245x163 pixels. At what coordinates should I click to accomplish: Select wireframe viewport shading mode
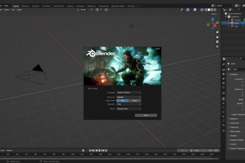206,10
